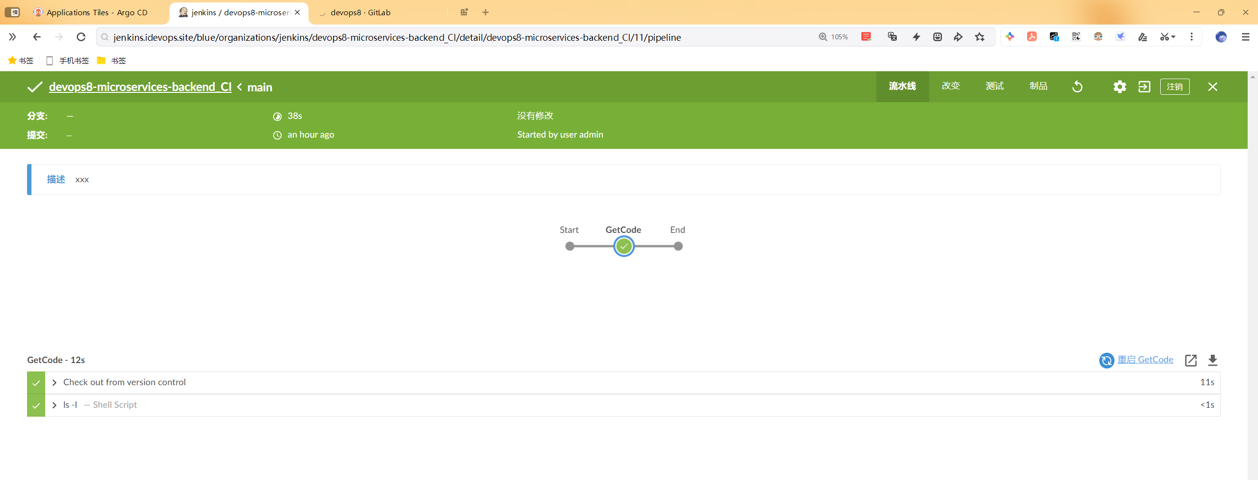Click the lightning bolt speed icon
This screenshot has width=1258, height=480.
tap(916, 37)
